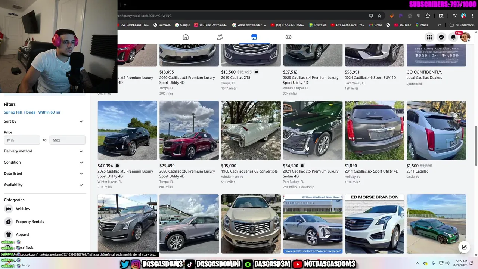
Task: Click the new message compose button
Action: pos(464,247)
